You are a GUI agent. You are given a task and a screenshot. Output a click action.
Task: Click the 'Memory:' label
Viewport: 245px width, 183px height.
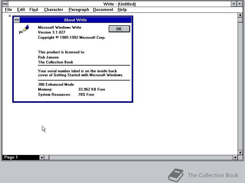click(x=45, y=89)
